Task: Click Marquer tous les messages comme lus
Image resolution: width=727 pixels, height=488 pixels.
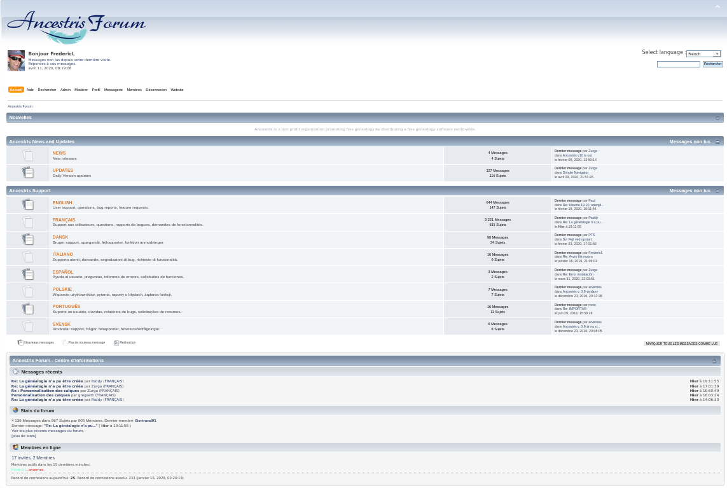Action: pos(682,344)
